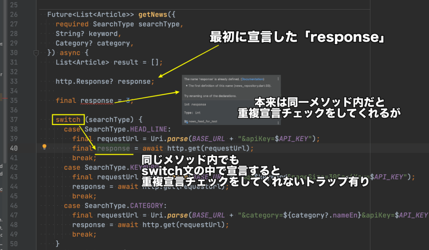This screenshot has height=250, width=429.
Task: Click 'BASE_URL' constant on line 39
Action: coord(209,139)
